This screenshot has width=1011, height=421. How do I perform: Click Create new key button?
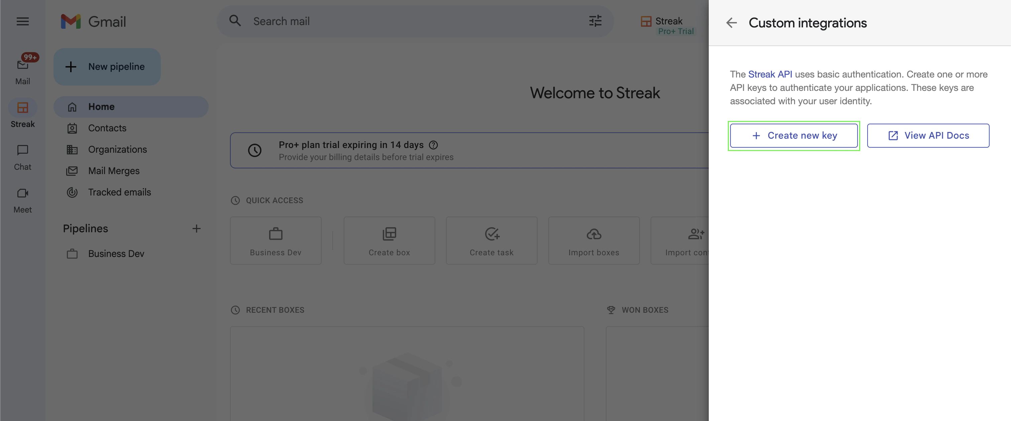tap(794, 136)
